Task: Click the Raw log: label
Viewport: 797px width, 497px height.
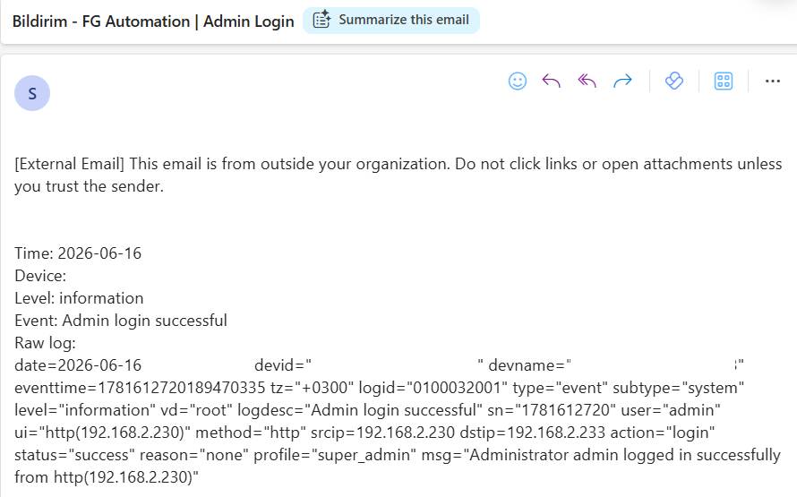Action: pos(45,343)
